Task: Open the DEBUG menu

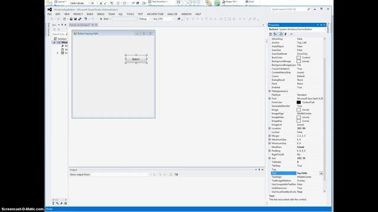Action: [100, 14]
